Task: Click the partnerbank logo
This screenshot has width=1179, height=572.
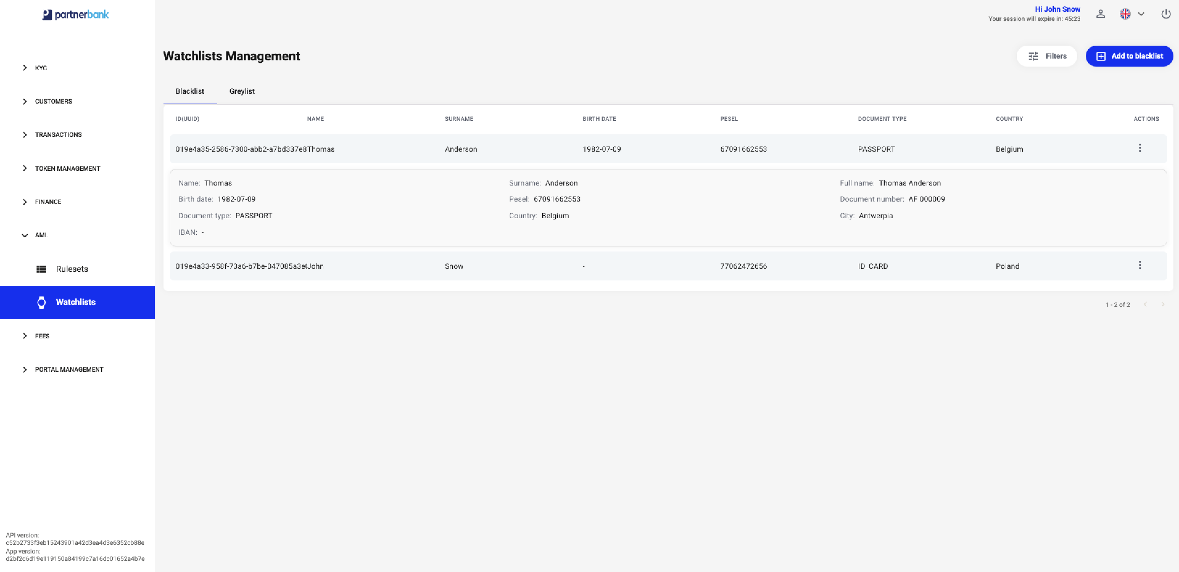Action: 76,14
